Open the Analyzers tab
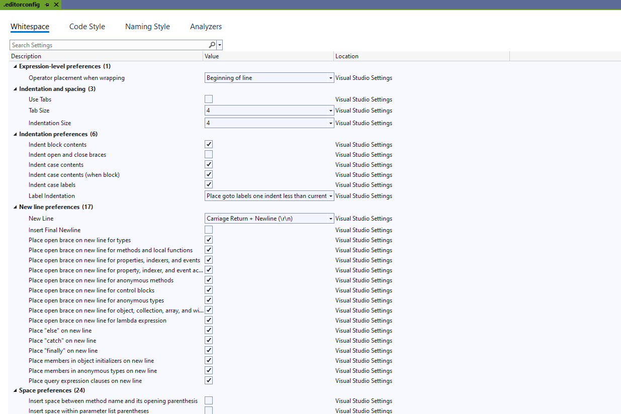 click(206, 27)
